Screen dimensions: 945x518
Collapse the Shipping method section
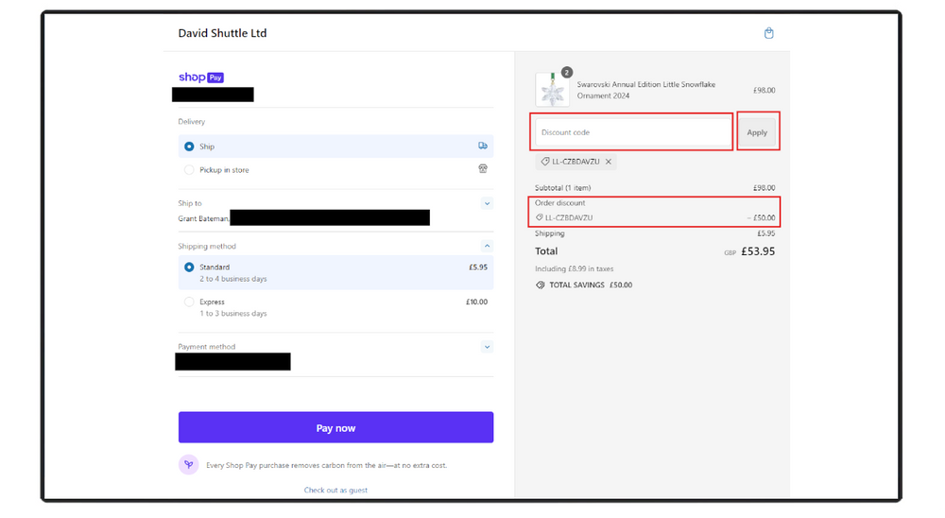click(x=487, y=247)
